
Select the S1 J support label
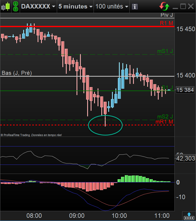167,88
